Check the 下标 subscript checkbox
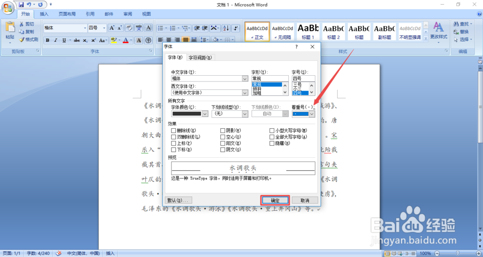This screenshot has height=257, width=483. pos(173,149)
